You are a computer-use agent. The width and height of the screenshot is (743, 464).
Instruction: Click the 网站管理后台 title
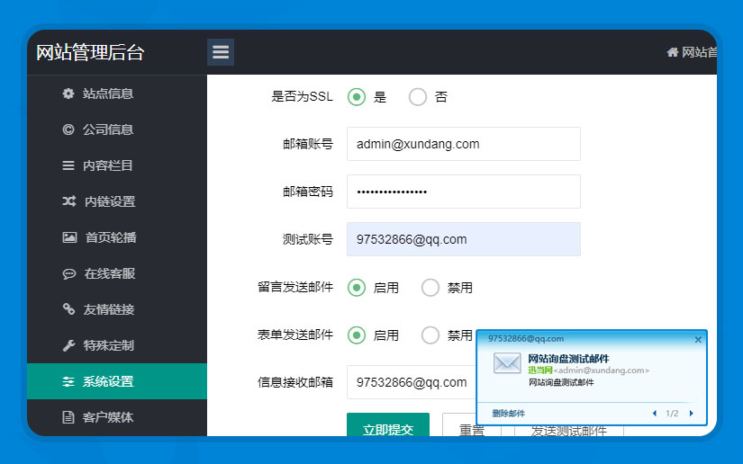(x=90, y=52)
